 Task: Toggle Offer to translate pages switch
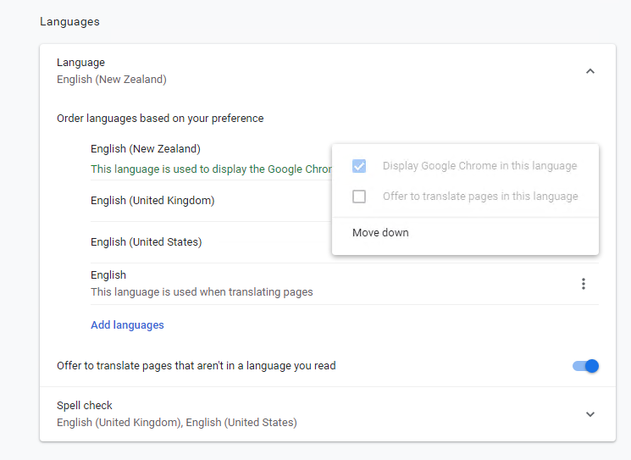pyautogui.click(x=585, y=366)
